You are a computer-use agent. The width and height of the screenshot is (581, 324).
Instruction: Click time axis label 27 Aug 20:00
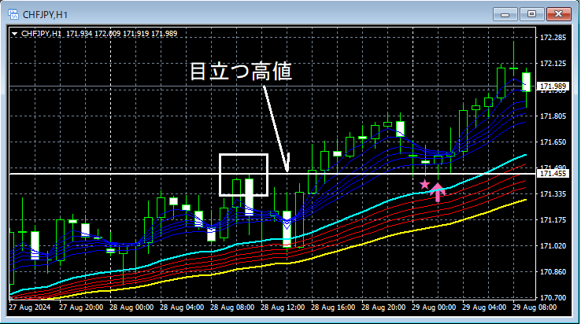pyautogui.click(x=81, y=307)
